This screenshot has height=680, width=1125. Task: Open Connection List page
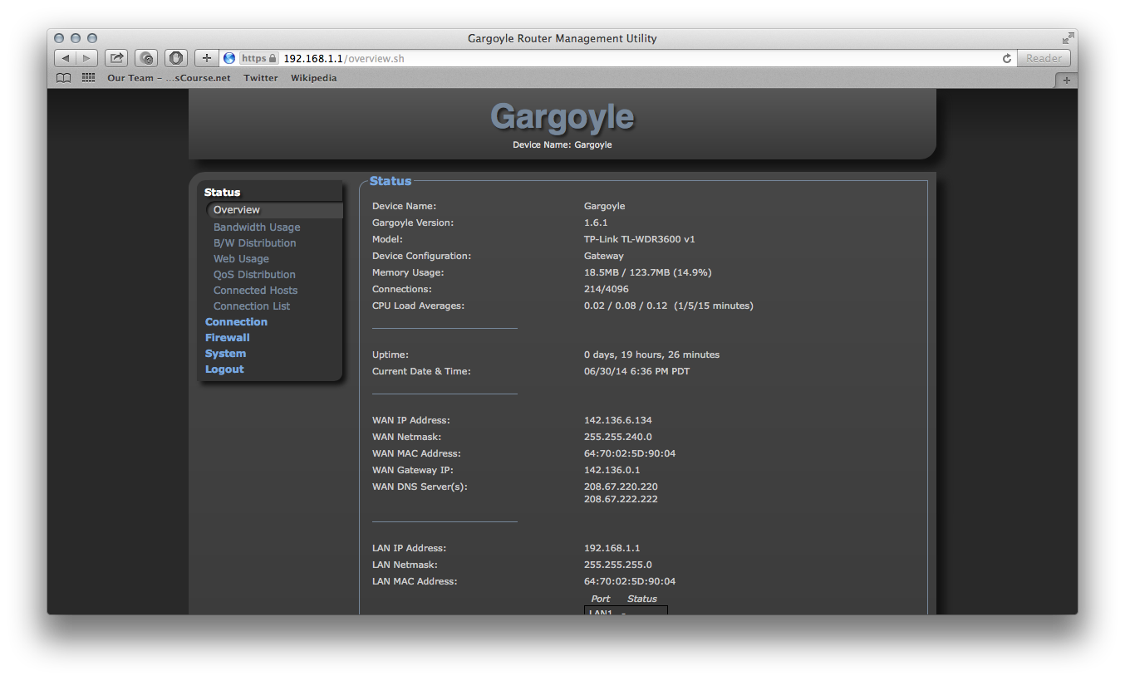[x=252, y=306]
